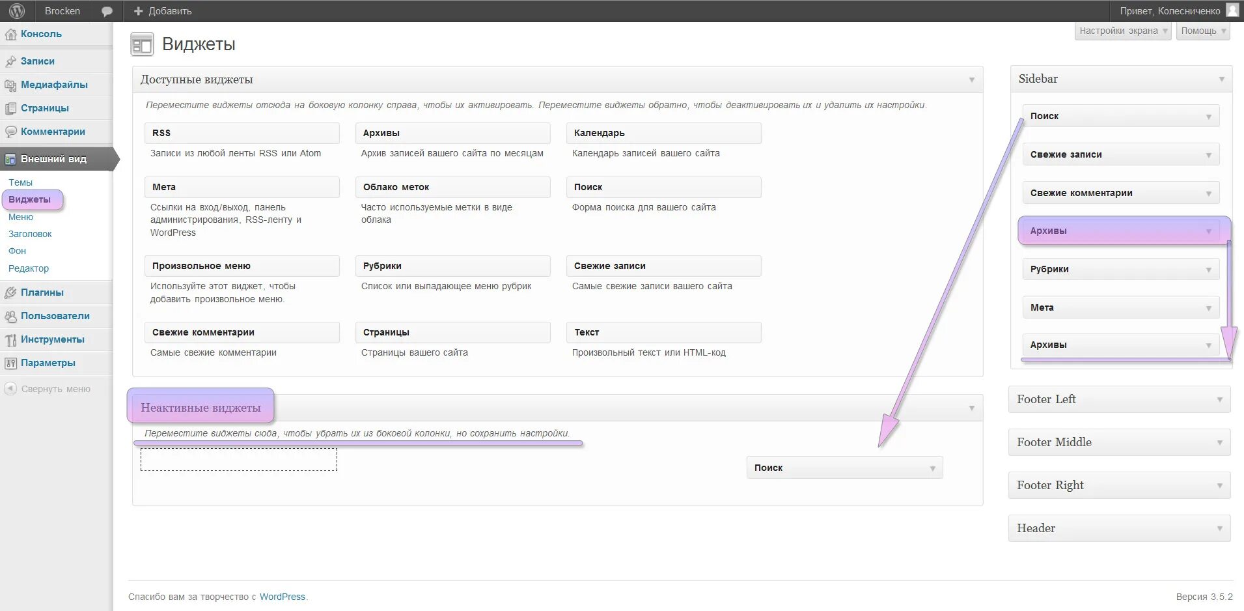Open the user avatar in the top bar
This screenshot has width=1244, height=611.
point(1232,10)
